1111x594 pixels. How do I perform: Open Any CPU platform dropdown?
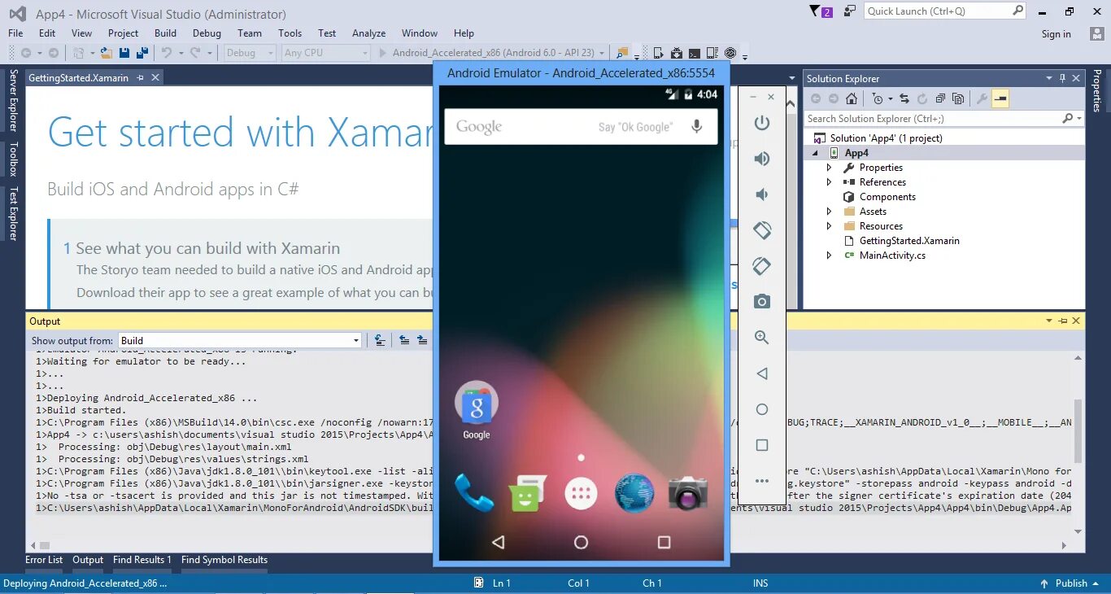[x=326, y=53]
